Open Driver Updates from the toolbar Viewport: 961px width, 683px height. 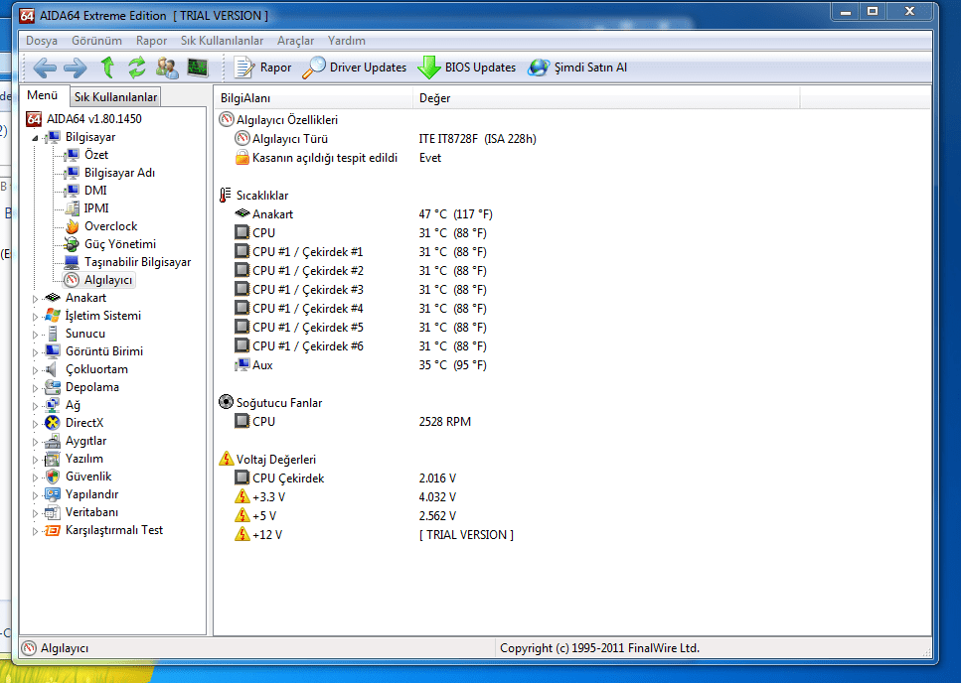coord(354,68)
